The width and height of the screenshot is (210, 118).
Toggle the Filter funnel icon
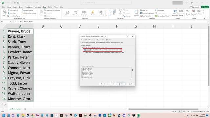[120, 12]
